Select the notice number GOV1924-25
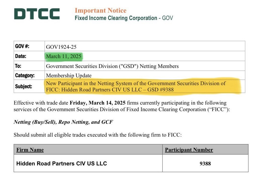 (61, 47)
